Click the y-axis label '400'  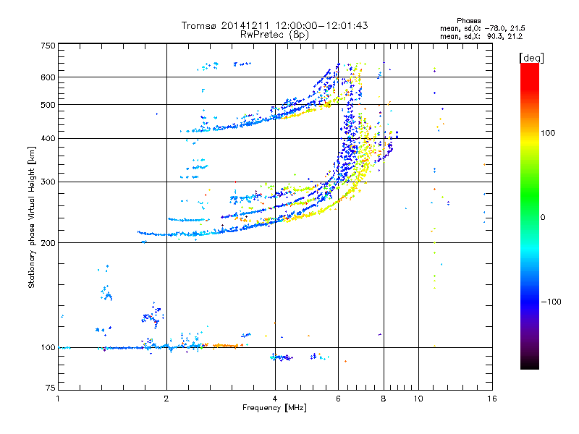click(x=48, y=138)
